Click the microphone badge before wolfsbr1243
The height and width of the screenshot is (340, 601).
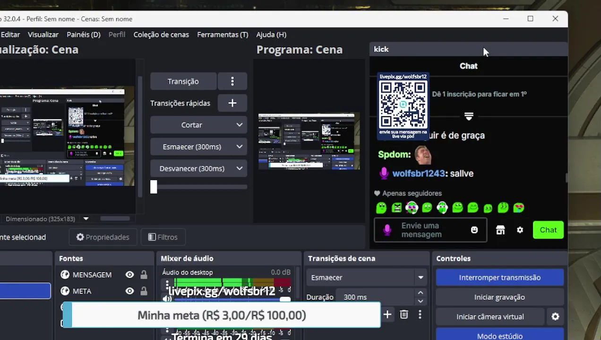(x=384, y=173)
